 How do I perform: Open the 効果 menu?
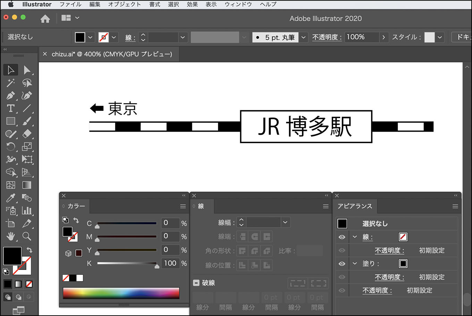192,5
